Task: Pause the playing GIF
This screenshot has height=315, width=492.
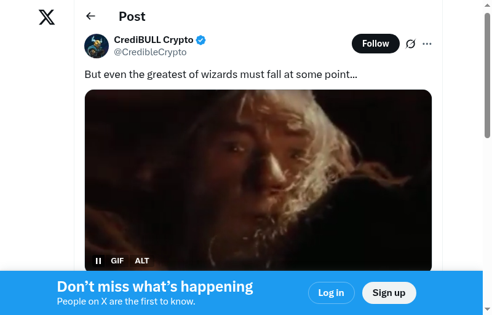Action: [x=98, y=261]
